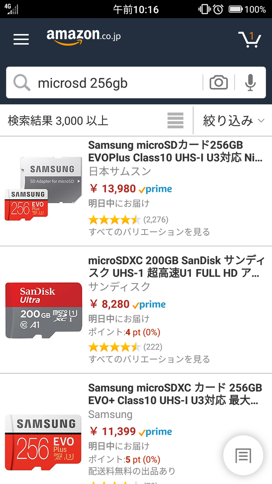Open the floating feedback note button
Viewport: 272px width, 484px height.
(243, 455)
